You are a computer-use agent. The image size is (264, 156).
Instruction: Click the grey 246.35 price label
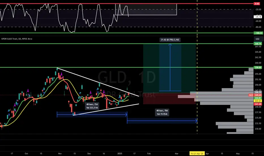pos(258,92)
